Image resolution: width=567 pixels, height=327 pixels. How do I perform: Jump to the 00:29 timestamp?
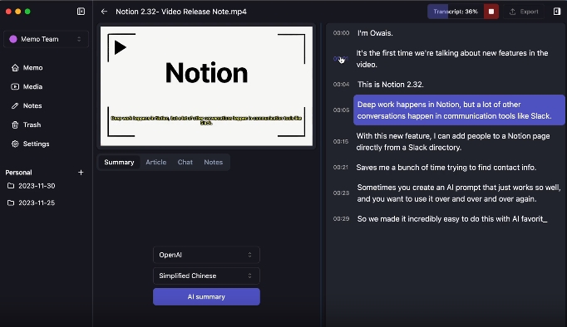point(341,219)
